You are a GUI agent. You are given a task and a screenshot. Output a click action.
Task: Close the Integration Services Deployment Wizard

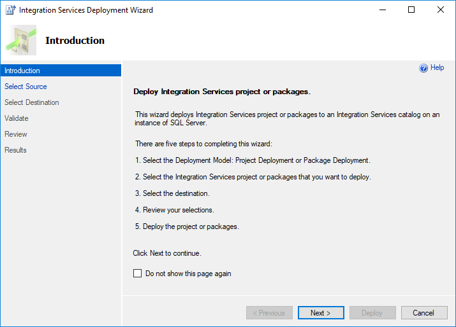(441, 10)
